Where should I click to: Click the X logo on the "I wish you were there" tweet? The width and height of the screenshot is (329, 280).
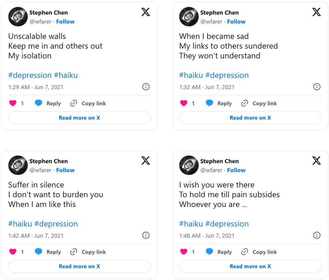[316, 161]
